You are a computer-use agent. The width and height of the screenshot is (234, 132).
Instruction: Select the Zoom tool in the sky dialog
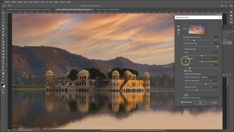(178, 34)
